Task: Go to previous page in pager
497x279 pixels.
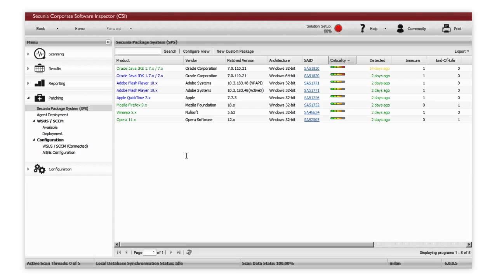Action: 126,252
